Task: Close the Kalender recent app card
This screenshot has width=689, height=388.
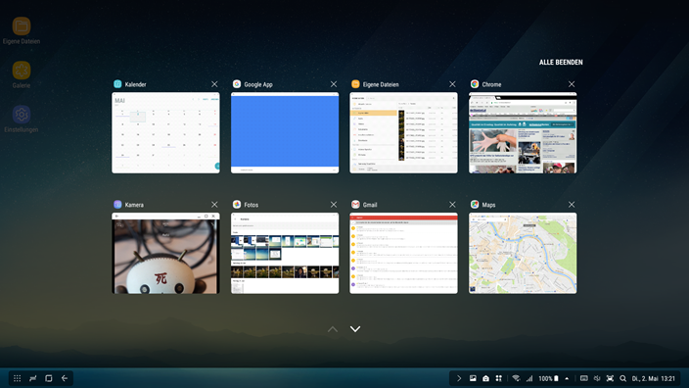Action: pos(214,84)
